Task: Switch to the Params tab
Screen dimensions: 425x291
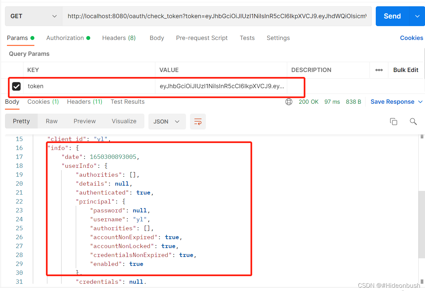Action: click(x=20, y=38)
